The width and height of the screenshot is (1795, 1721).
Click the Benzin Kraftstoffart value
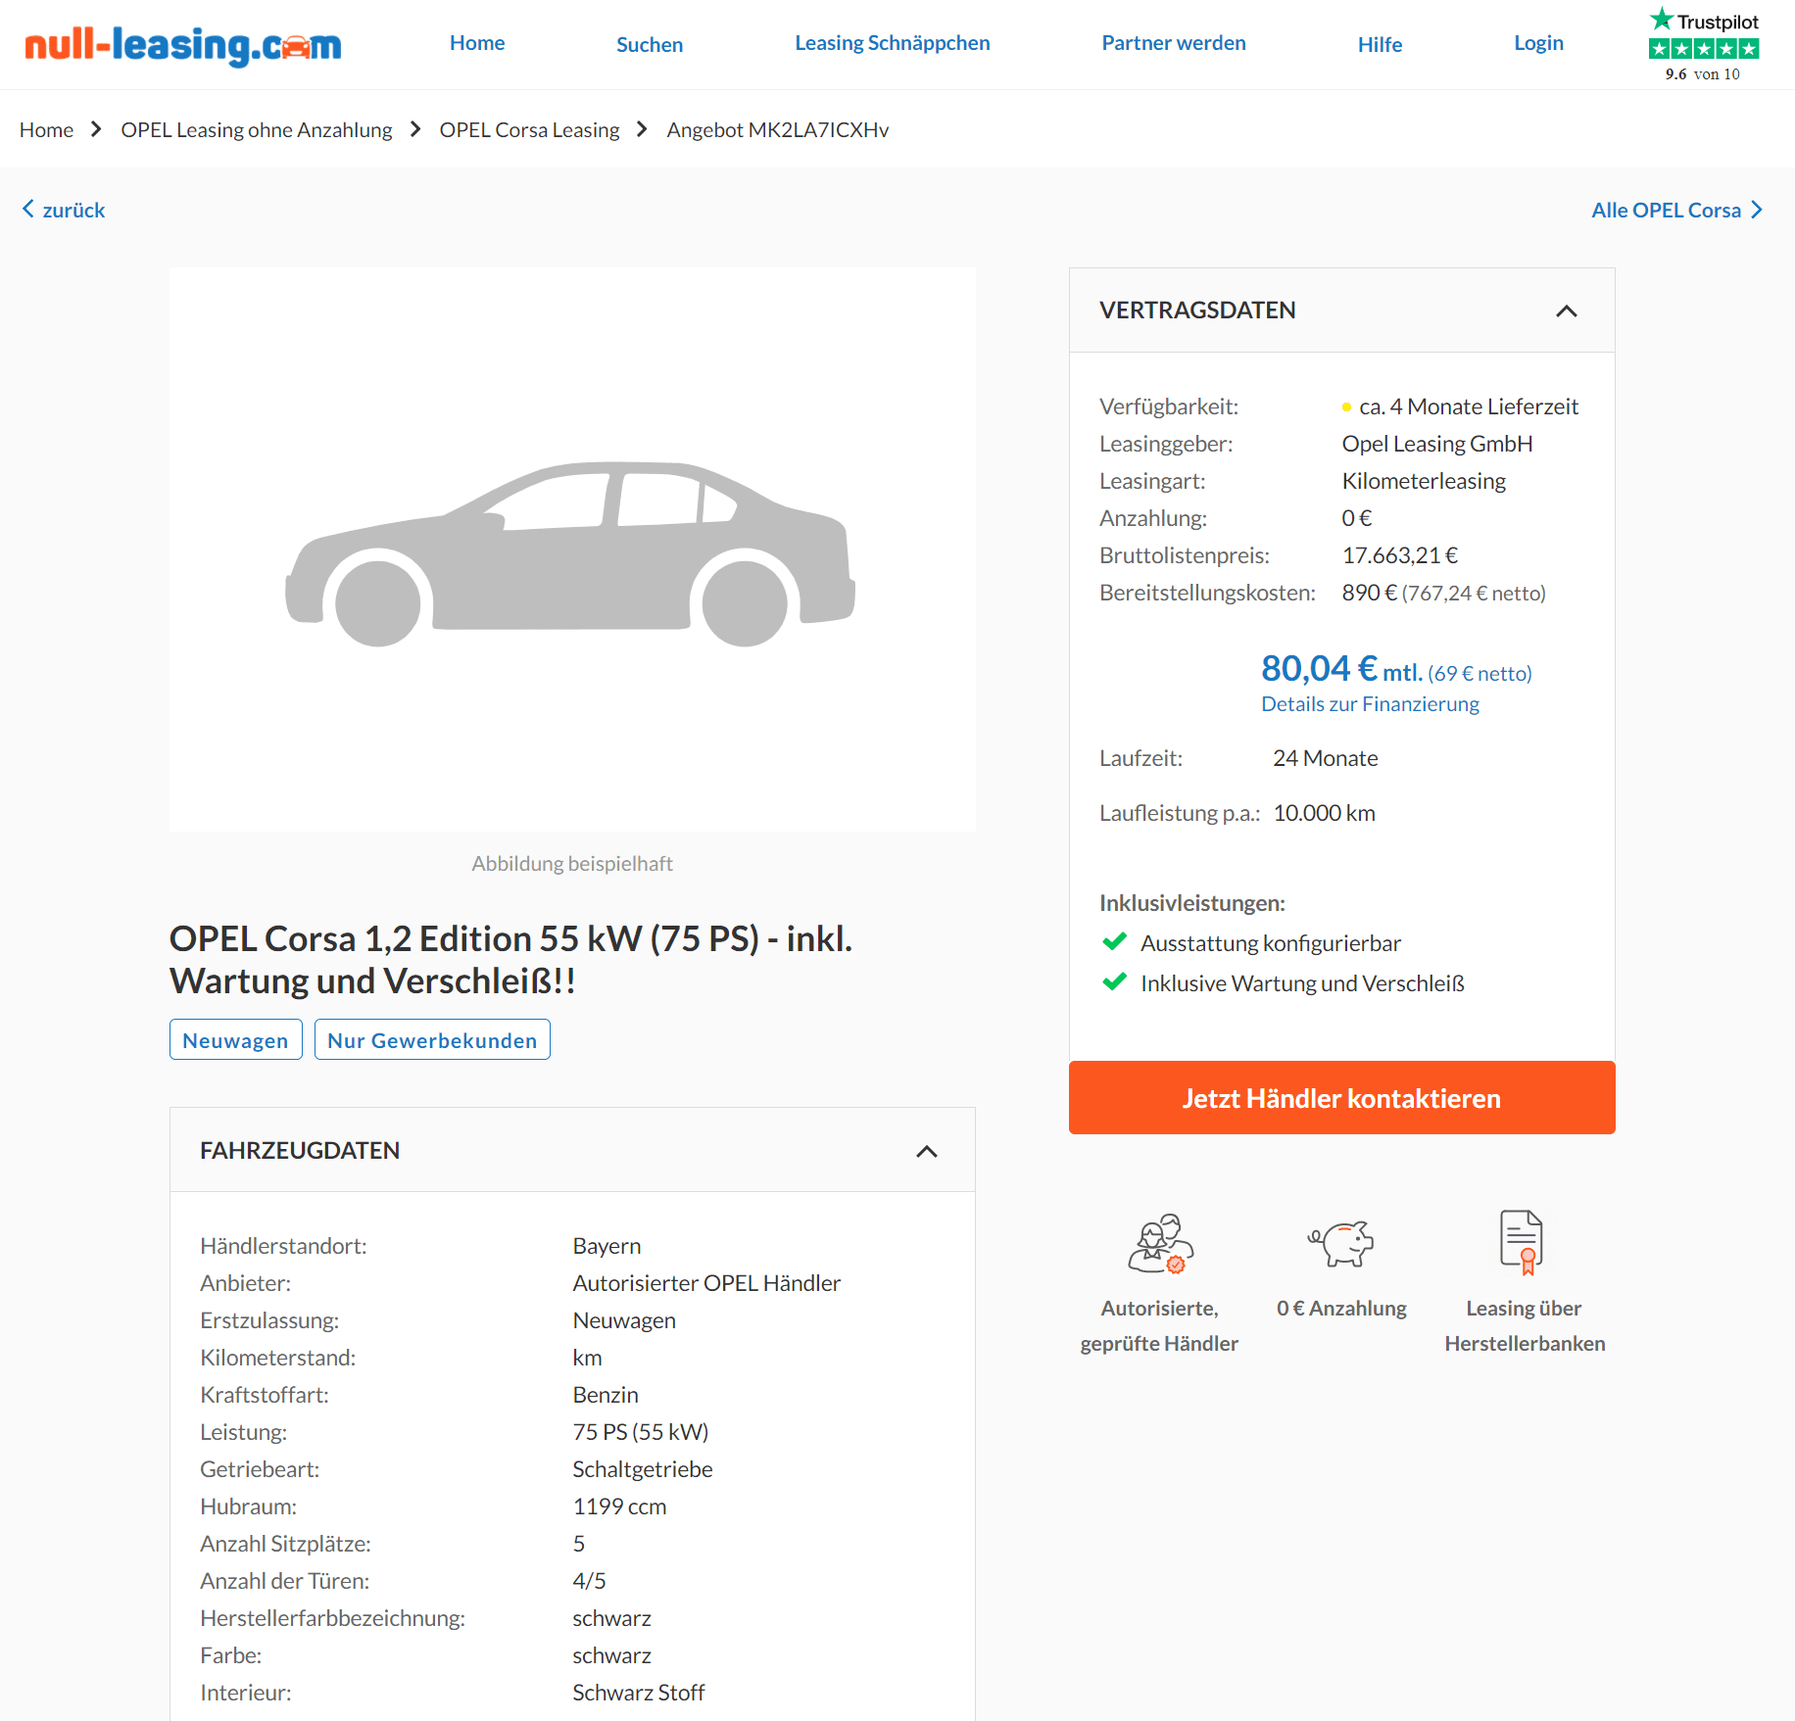(x=606, y=1395)
